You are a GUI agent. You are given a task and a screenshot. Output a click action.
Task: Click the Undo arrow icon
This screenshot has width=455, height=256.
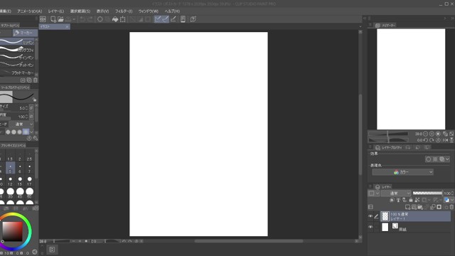(x=82, y=19)
